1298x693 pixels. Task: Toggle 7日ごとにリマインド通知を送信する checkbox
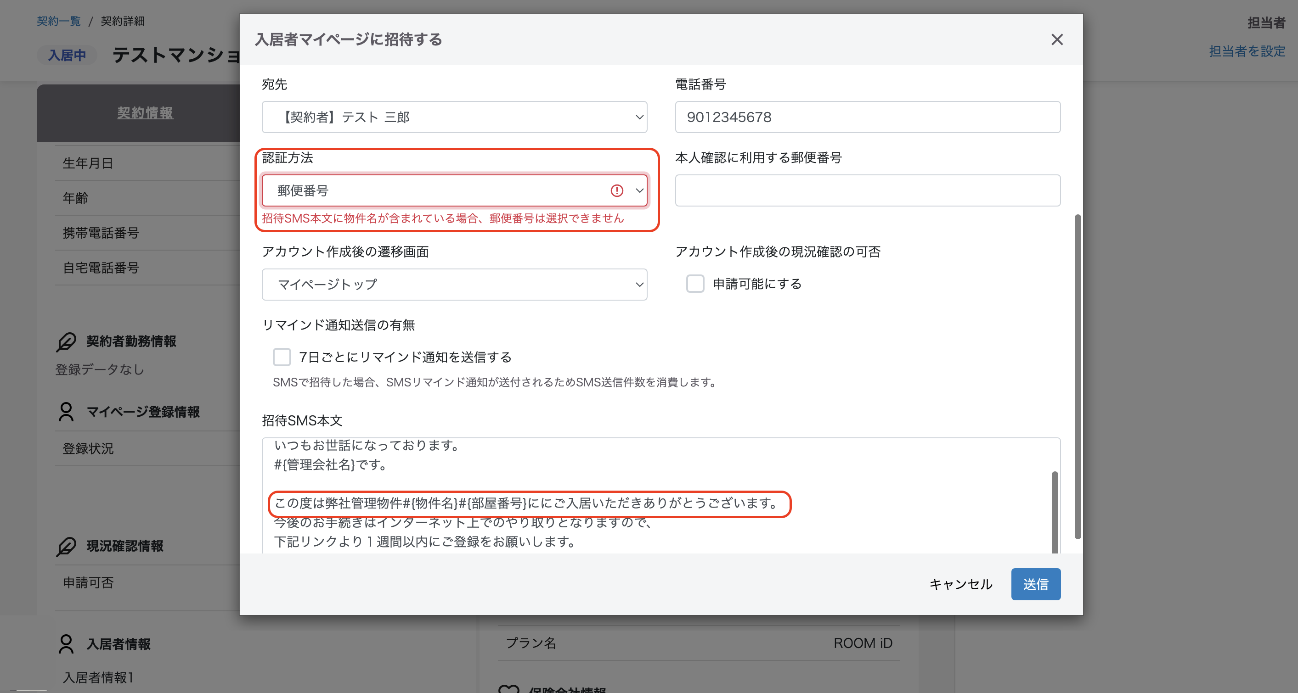pyautogui.click(x=282, y=357)
